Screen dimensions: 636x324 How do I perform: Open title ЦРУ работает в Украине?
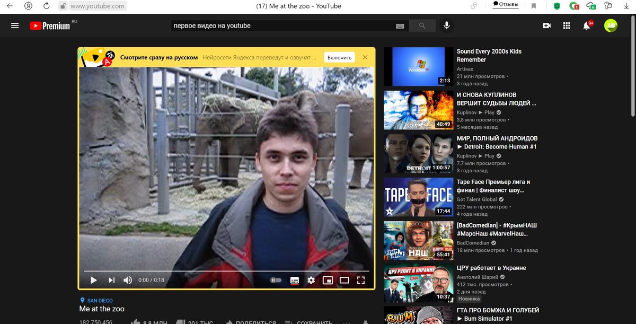[491, 268]
